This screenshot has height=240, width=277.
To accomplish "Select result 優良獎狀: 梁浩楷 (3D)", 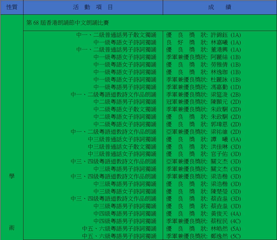I will click(203, 184).
